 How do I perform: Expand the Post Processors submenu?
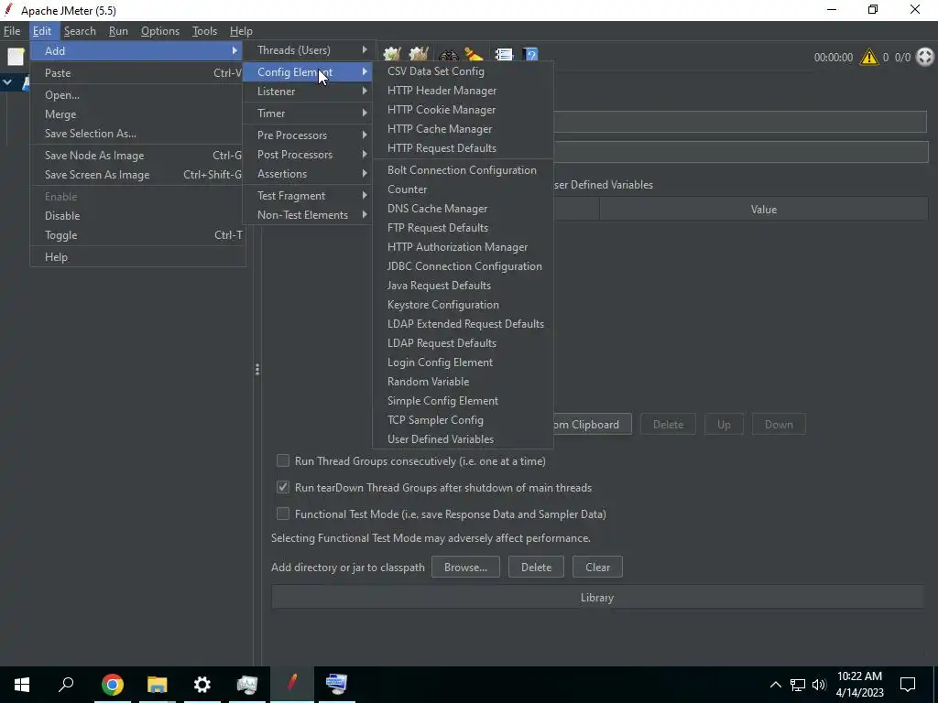coord(308,154)
